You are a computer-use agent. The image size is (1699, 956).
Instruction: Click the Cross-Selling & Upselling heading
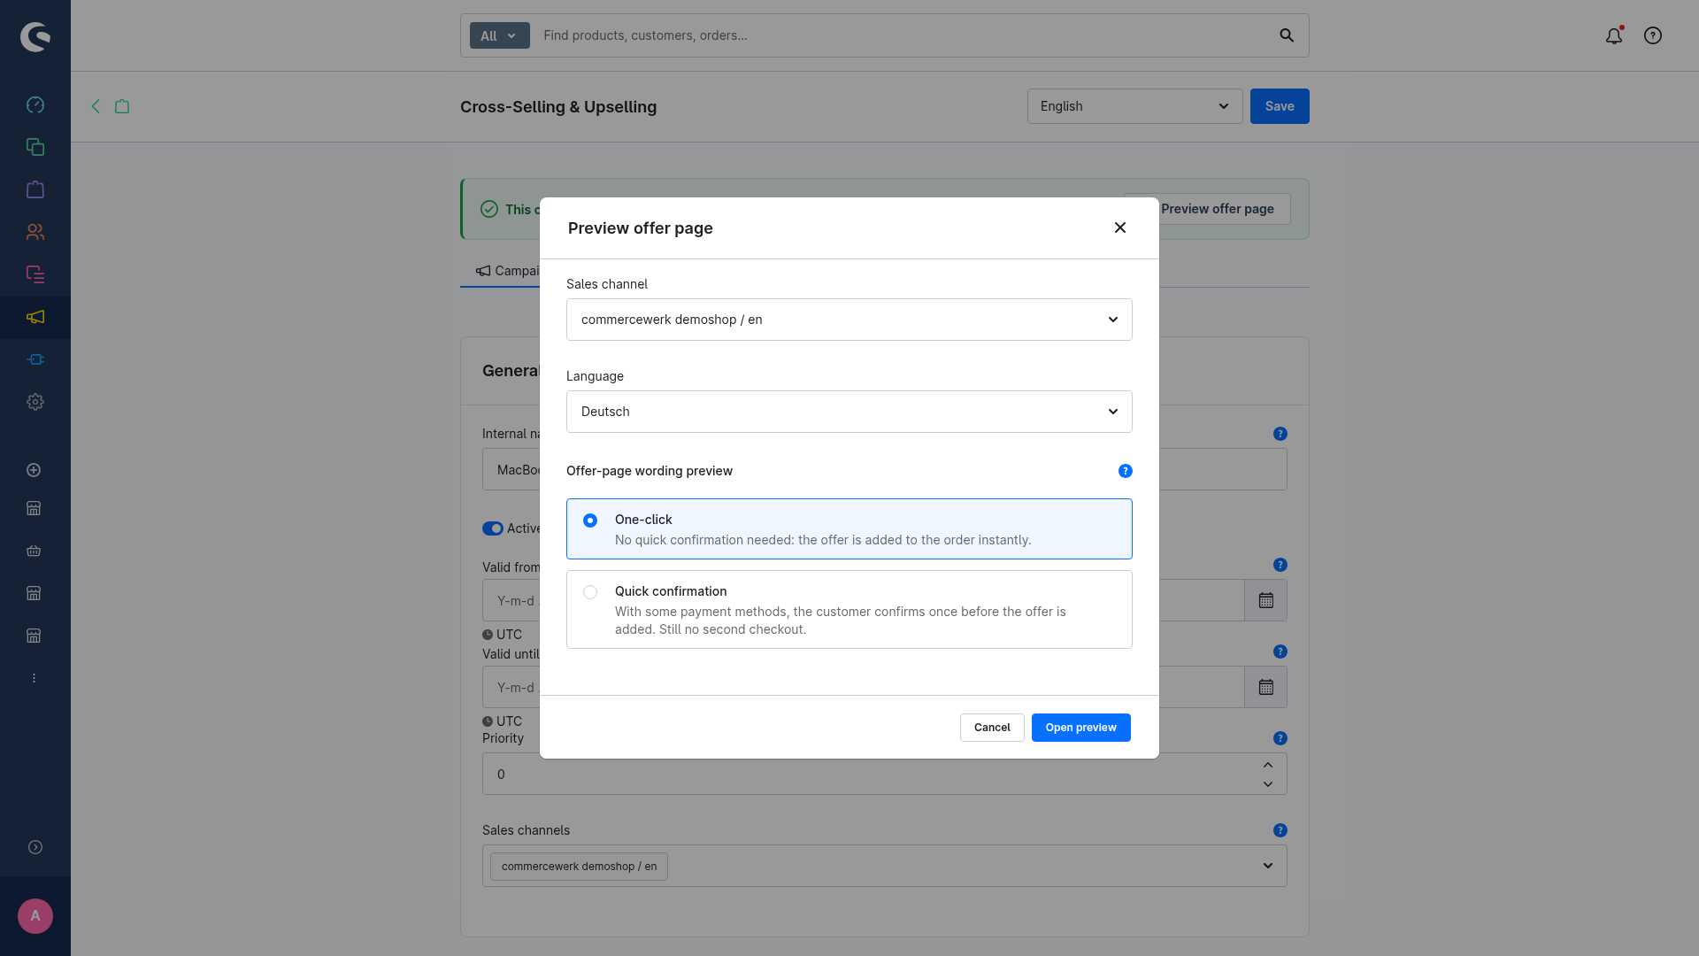click(558, 107)
